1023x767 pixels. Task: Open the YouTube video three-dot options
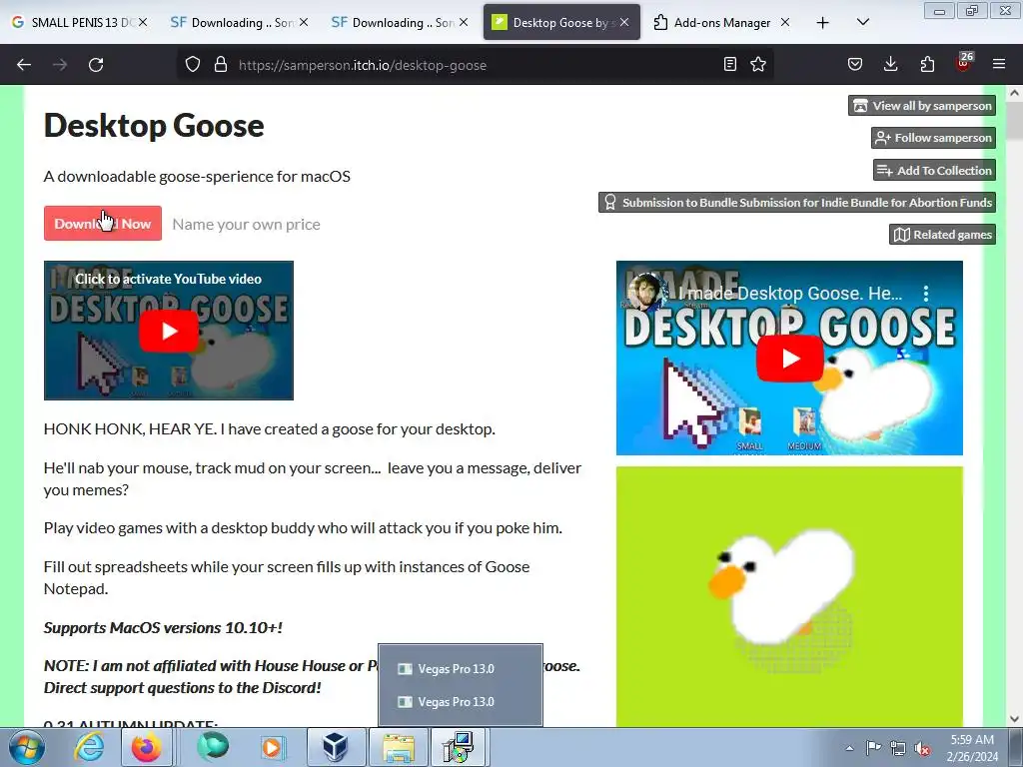[926, 294]
